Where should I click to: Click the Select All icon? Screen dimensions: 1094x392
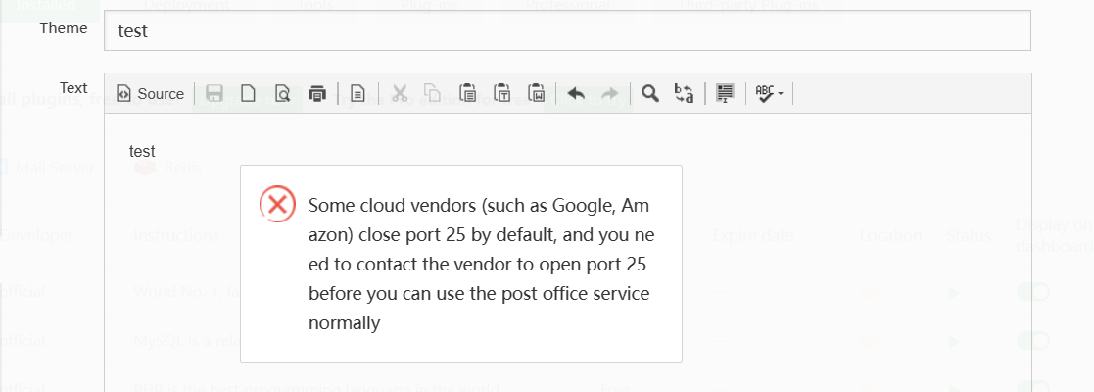pos(725,94)
